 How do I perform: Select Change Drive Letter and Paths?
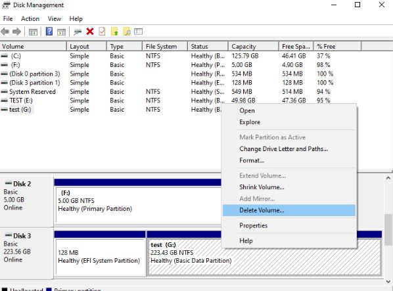click(x=289, y=148)
